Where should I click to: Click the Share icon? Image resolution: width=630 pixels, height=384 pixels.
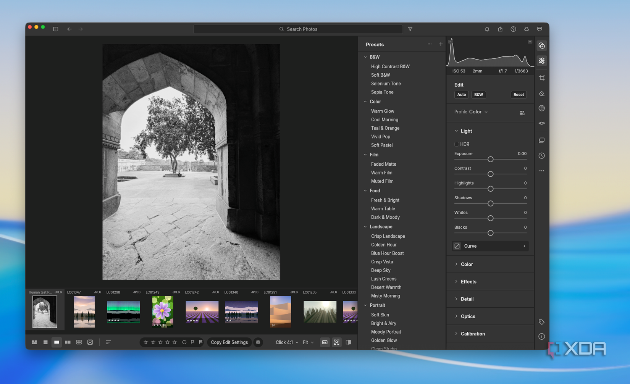[500, 29]
